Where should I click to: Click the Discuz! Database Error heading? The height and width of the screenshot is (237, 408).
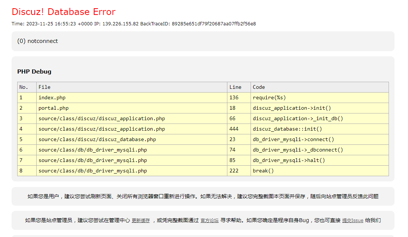pos(64,12)
